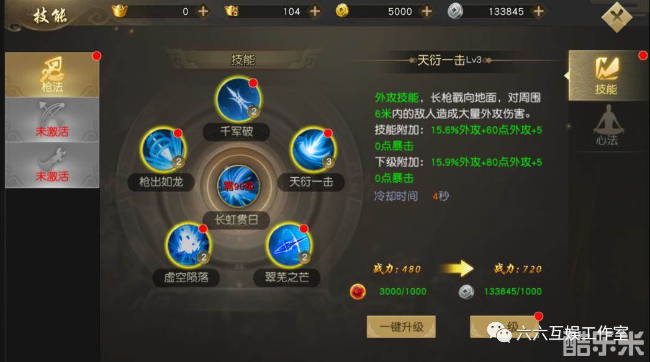This screenshot has height=362, width=650.
Task: Click the silver coin cost icon
Action: 466,292
